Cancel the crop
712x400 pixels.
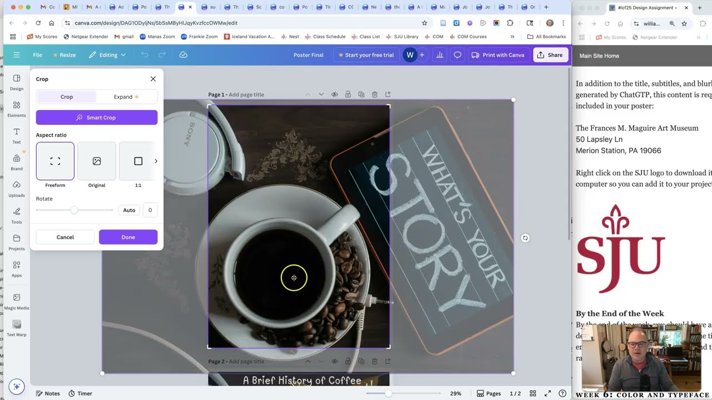(x=65, y=237)
